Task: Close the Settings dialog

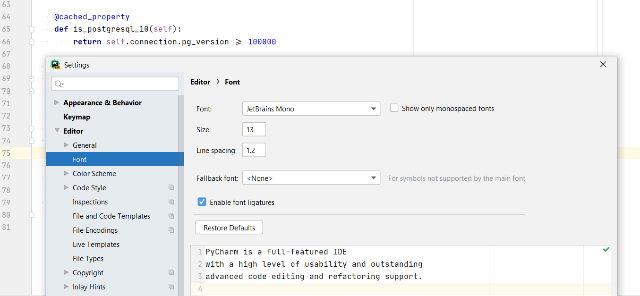Action: coord(603,64)
